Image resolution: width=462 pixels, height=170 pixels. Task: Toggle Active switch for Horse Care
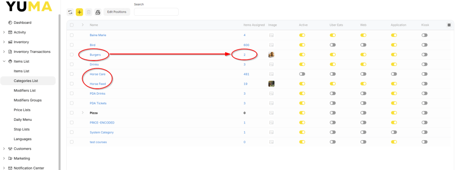302,74
